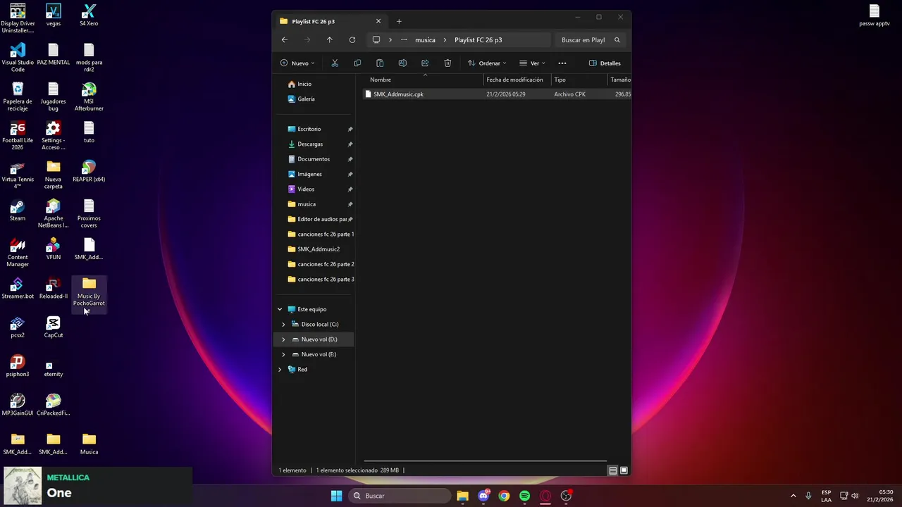
Task: Click the Copy icon in Explorer toolbar
Action: (357, 63)
